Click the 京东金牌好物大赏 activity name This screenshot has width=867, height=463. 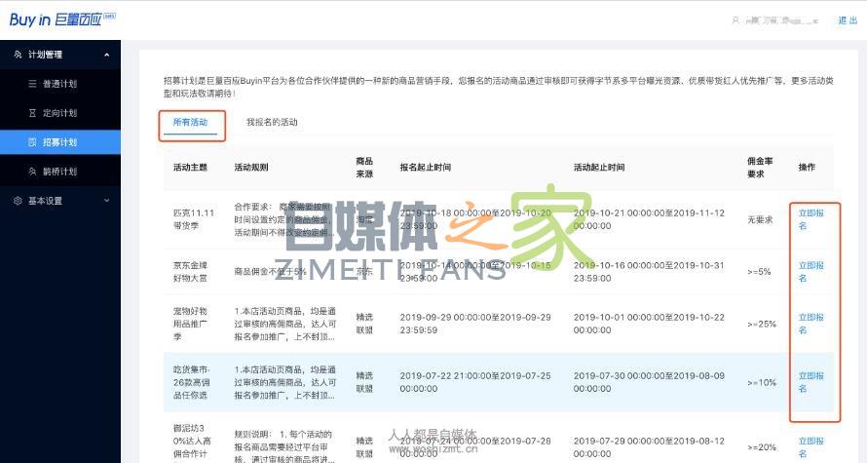click(190, 272)
